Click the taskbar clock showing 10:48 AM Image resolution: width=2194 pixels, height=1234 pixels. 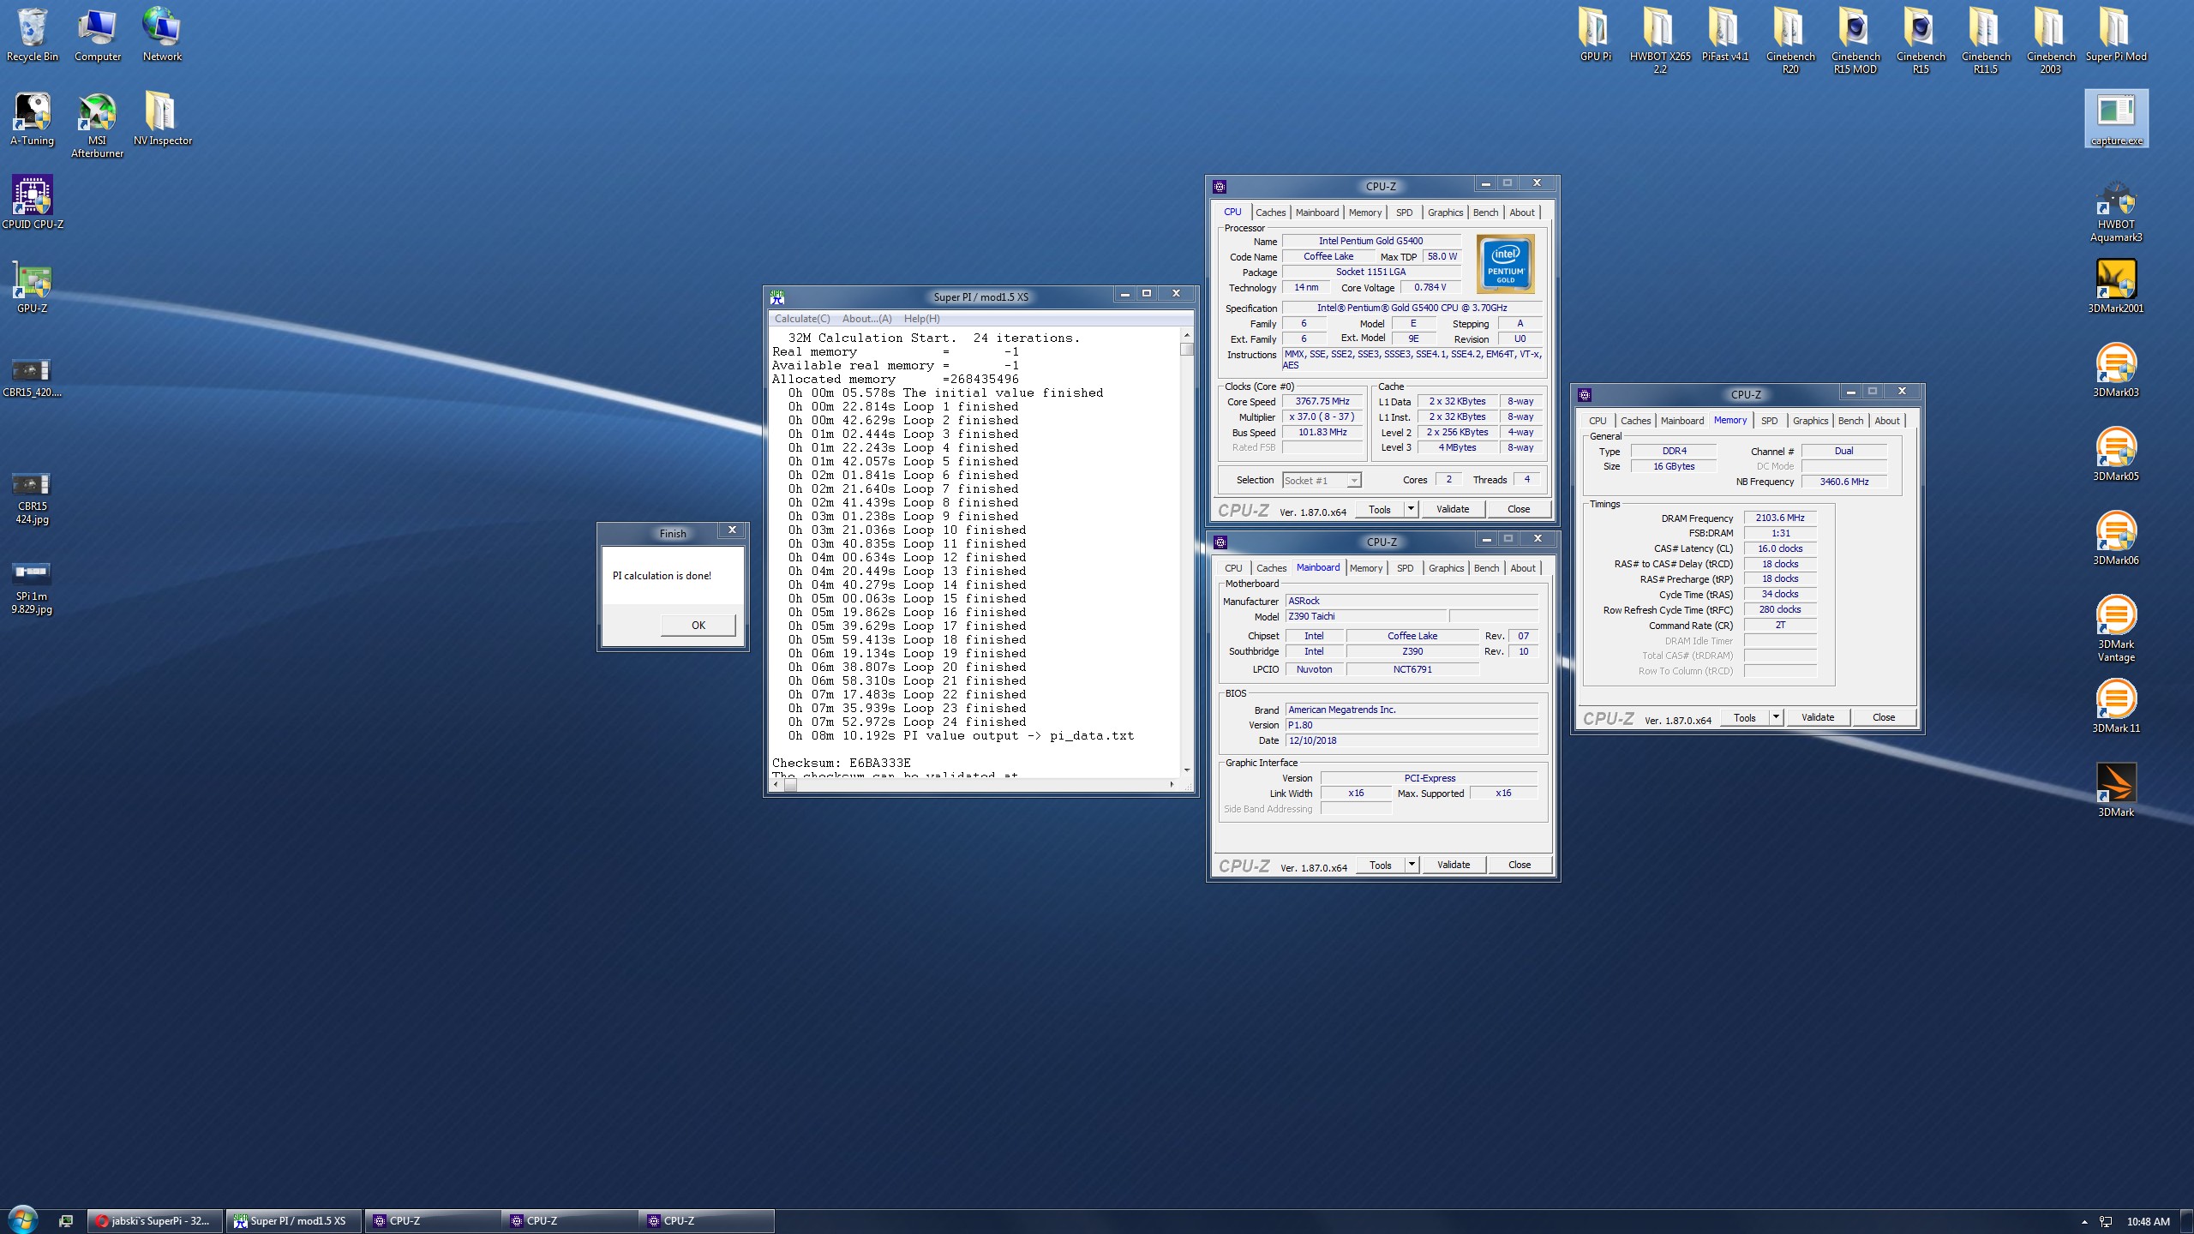coord(2148,1222)
